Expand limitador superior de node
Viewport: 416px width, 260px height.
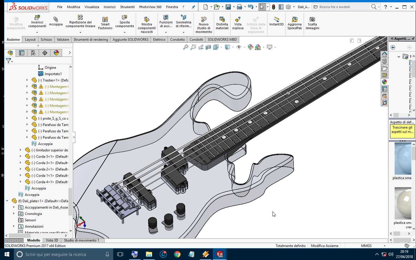tap(21, 150)
